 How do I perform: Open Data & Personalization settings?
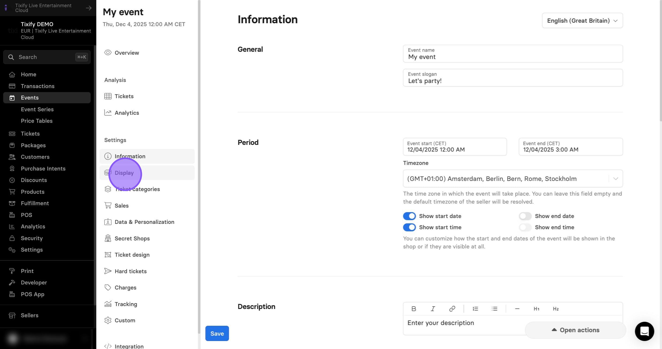pos(147,222)
